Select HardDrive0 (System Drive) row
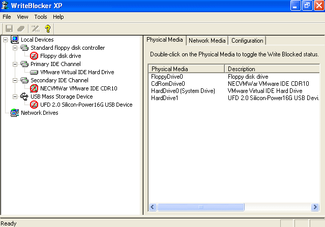The width and height of the screenshot is (325, 227). (x=183, y=91)
